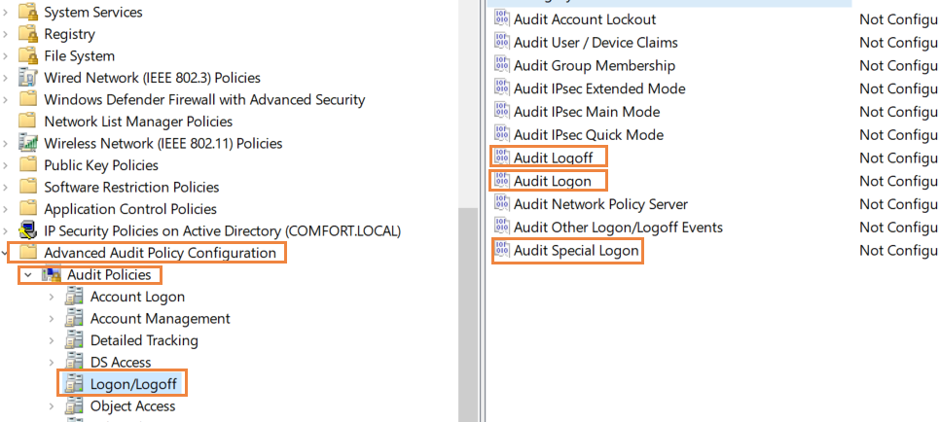Image resolution: width=939 pixels, height=422 pixels.
Task: Click the Audit Account Lockout policy icon
Action: pyautogui.click(x=502, y=19)
